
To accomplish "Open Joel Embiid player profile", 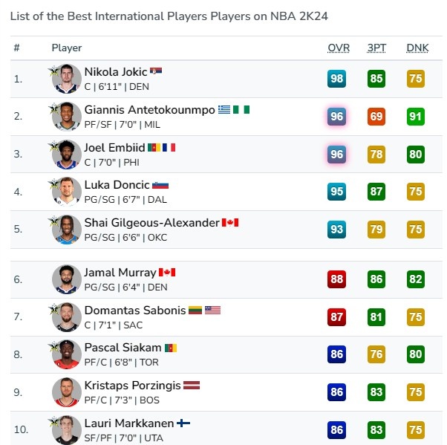I will point(114,147).
